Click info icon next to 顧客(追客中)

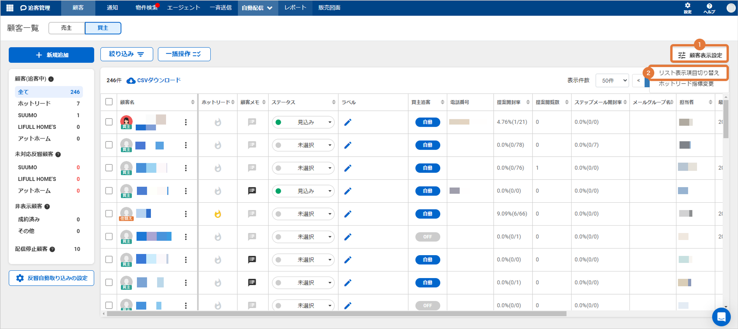coord(51,79)
